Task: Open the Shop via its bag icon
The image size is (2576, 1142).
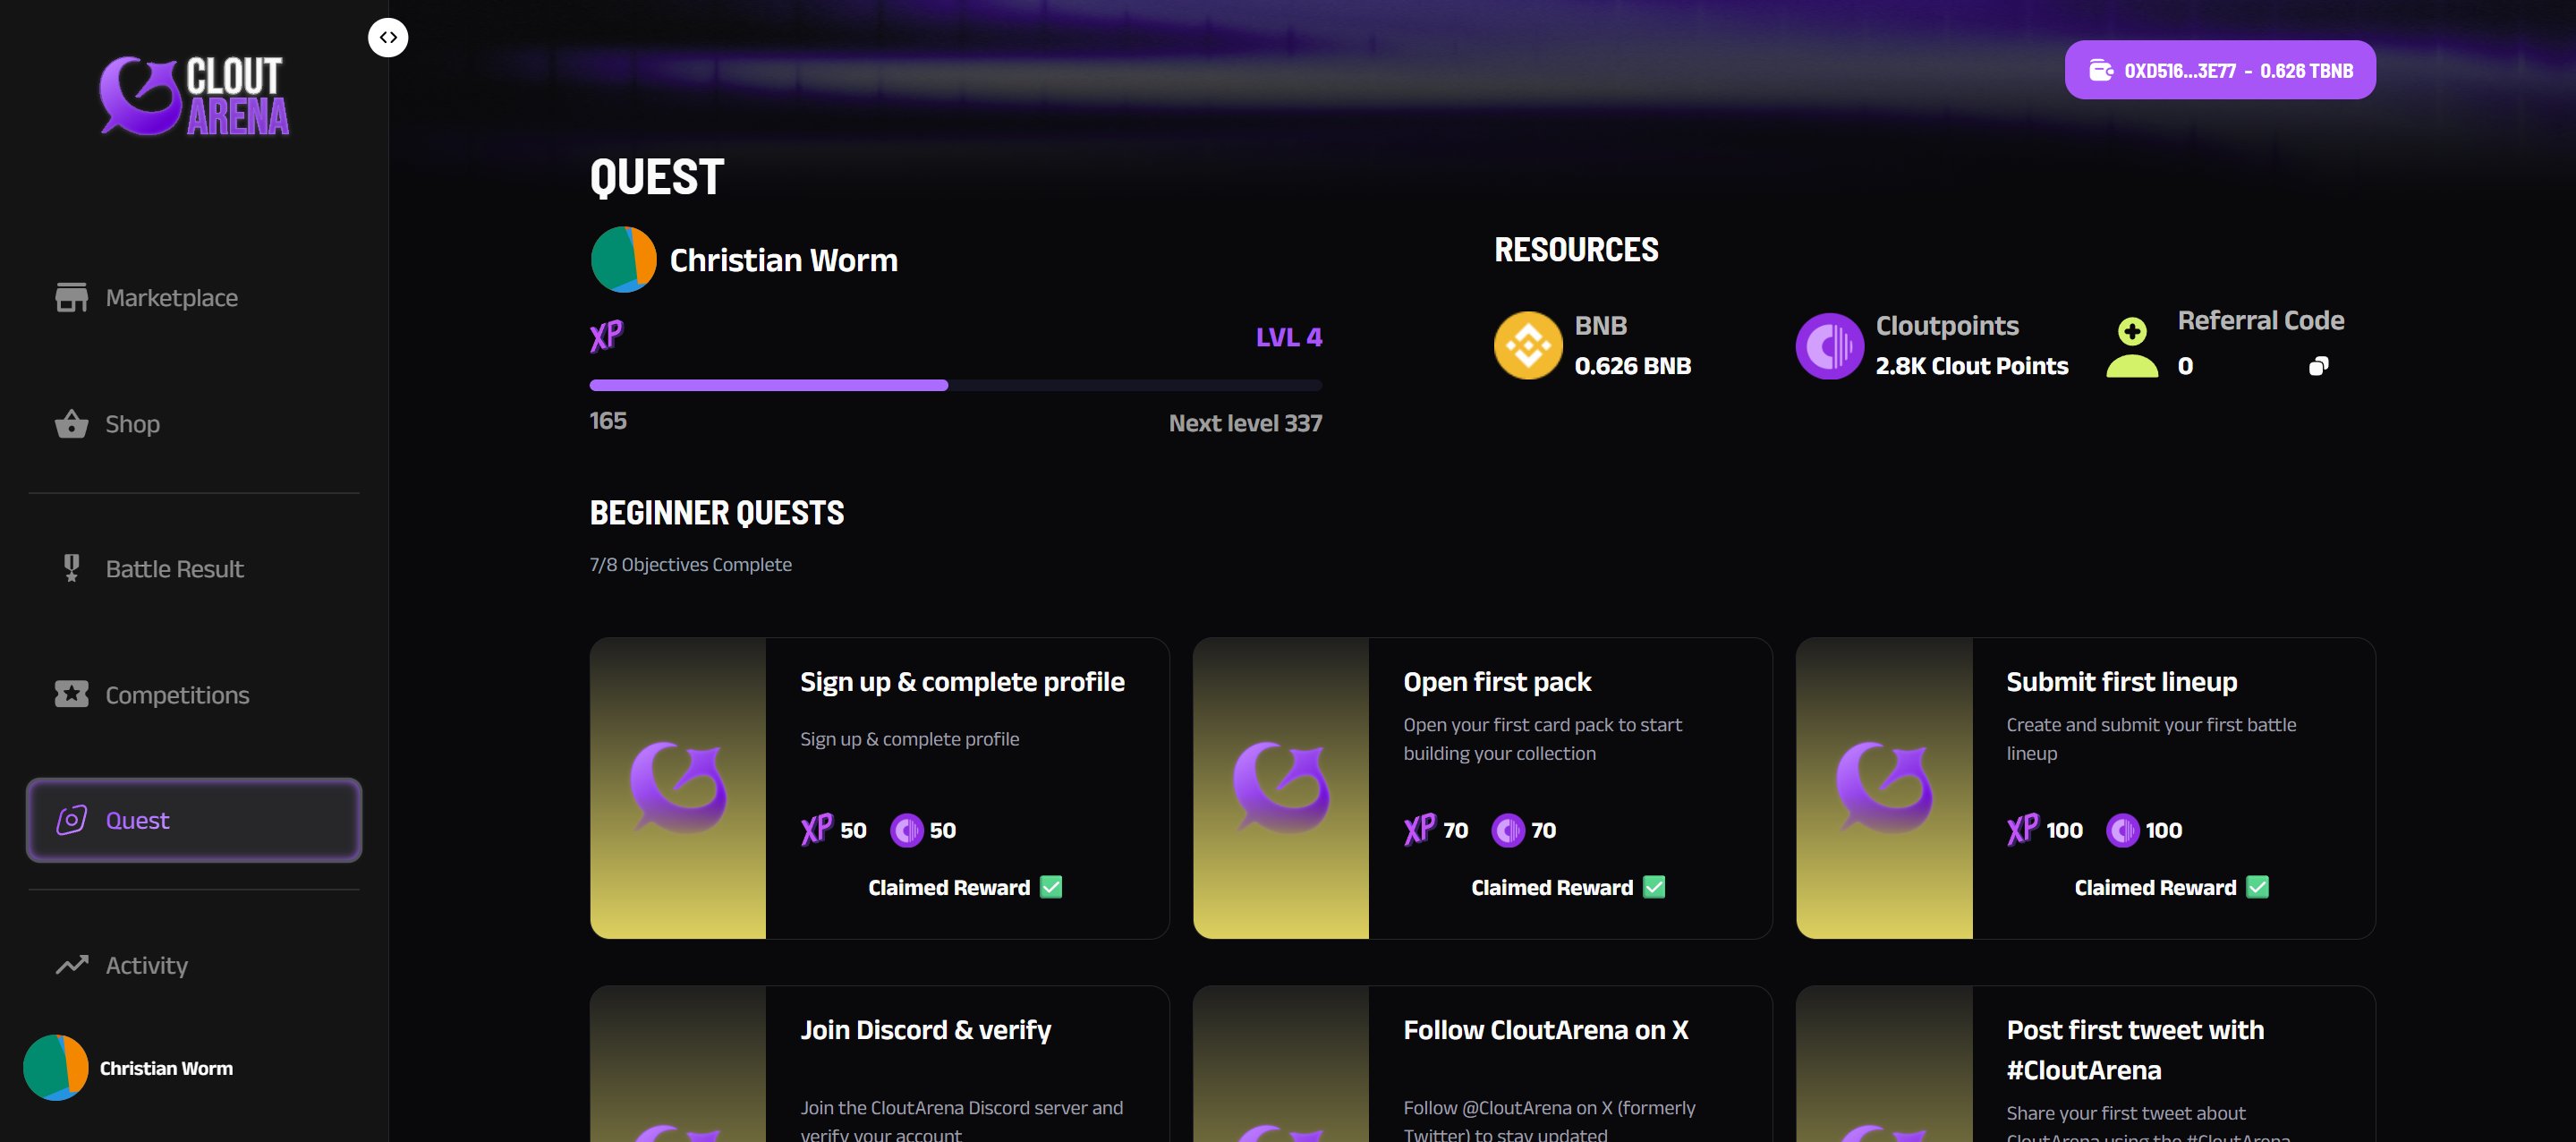Action: pyautogui.click(x=70, y=424)
